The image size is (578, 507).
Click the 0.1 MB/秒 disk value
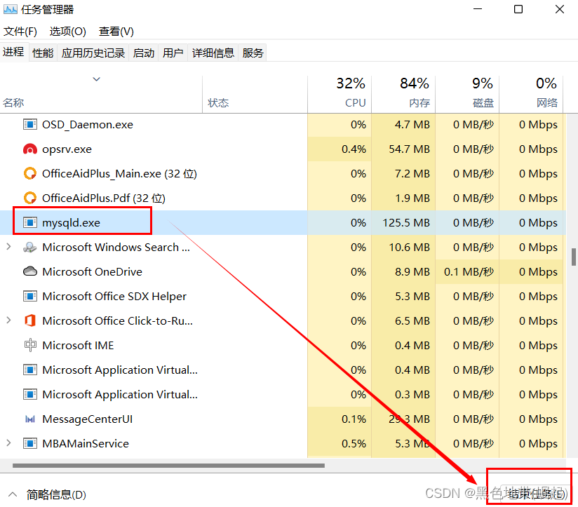[469, 272]
